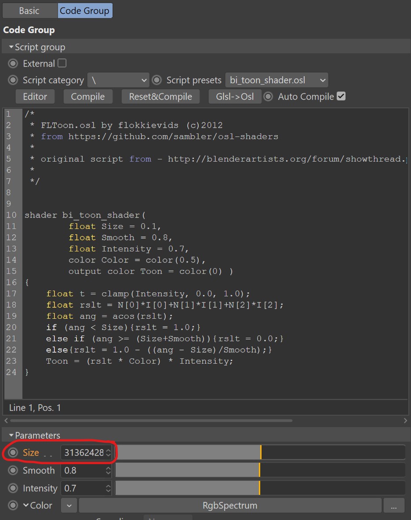Collapse the Parameters section
The width and height of the screenshot is (411, 520).
tap(11, 435)
